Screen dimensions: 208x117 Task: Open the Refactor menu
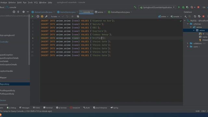12,2
